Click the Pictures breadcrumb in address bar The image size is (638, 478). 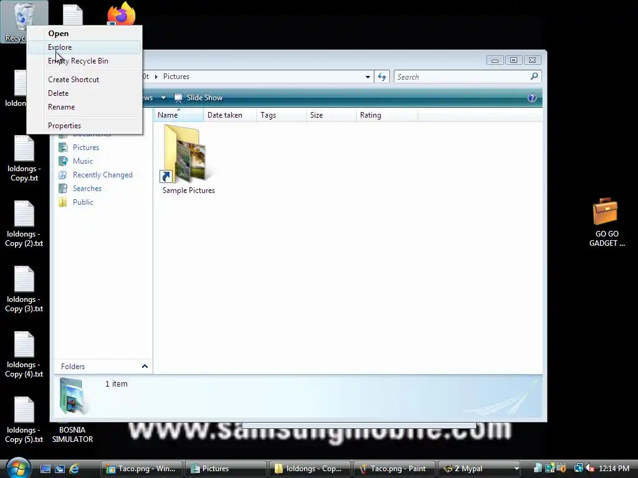[x=176, y=77]
